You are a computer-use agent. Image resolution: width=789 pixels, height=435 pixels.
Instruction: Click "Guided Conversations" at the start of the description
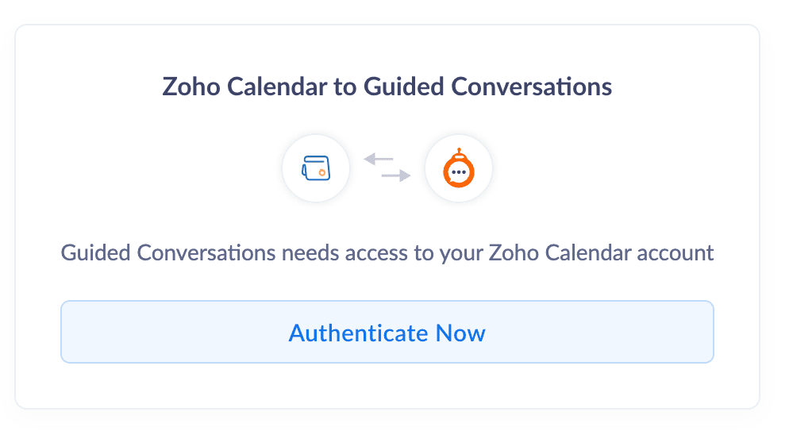(x=168, y=253)
